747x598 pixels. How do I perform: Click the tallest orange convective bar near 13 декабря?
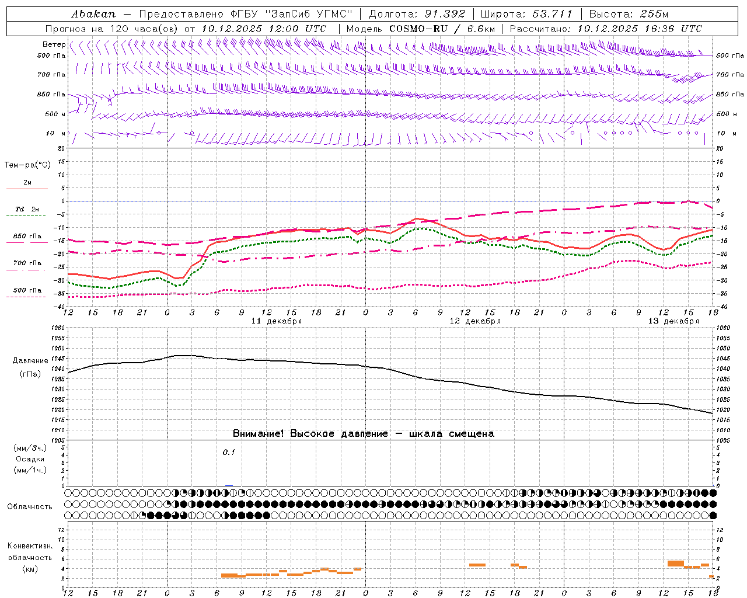pos(676,563)
